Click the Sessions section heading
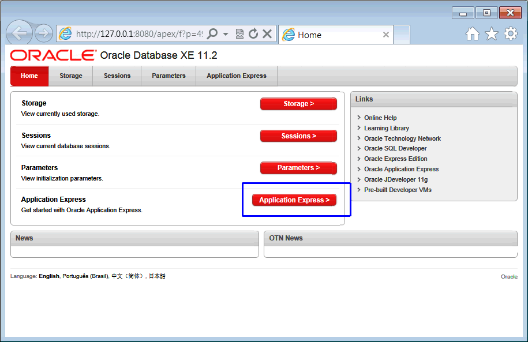This screenshot has width=528, height=342. [x=36, y=136]
